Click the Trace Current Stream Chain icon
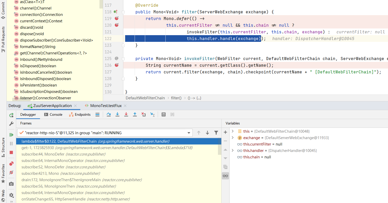The width and height of the screenshot is (388, 203). (172, 114)
